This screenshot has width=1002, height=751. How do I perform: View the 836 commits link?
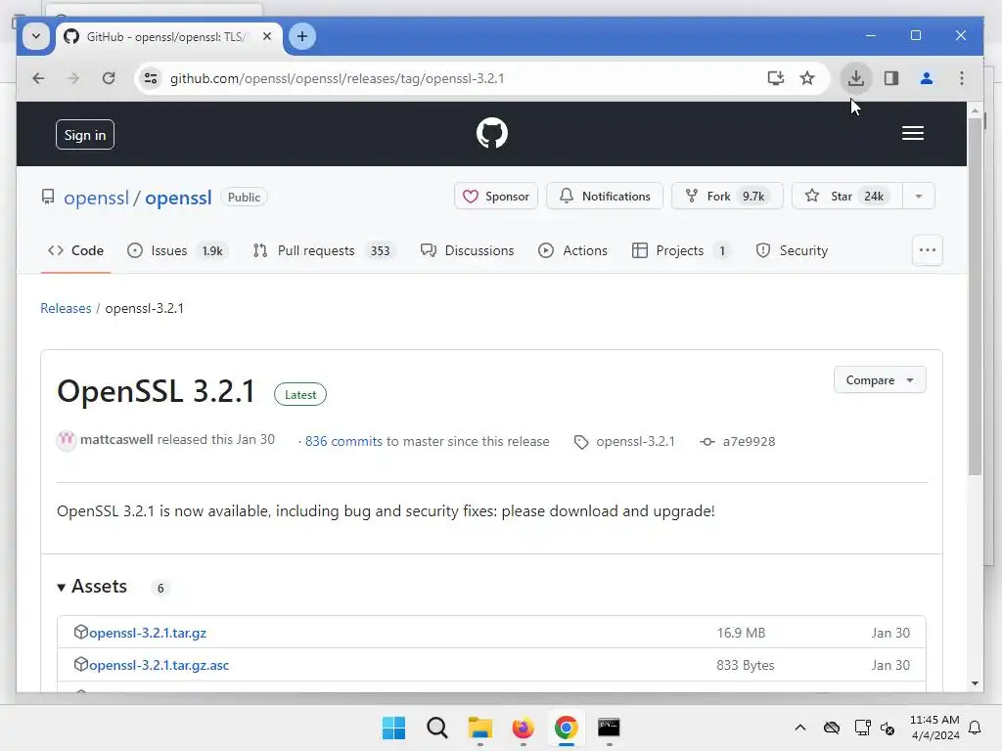pos(343,441)
